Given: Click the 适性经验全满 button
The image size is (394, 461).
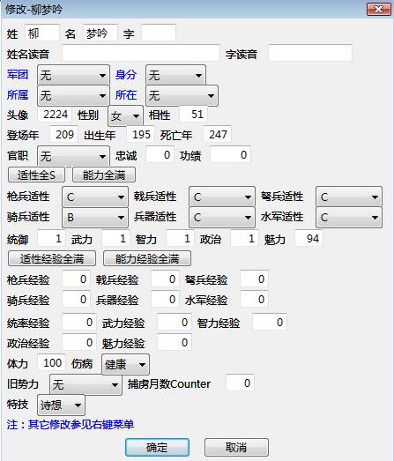Looking at the screenshot, I should [52, 259].
